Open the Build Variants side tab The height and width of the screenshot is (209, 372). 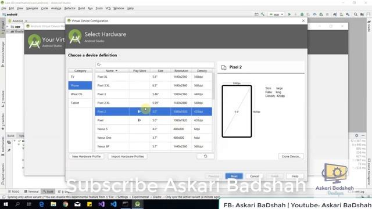click(x=3, y=146)
